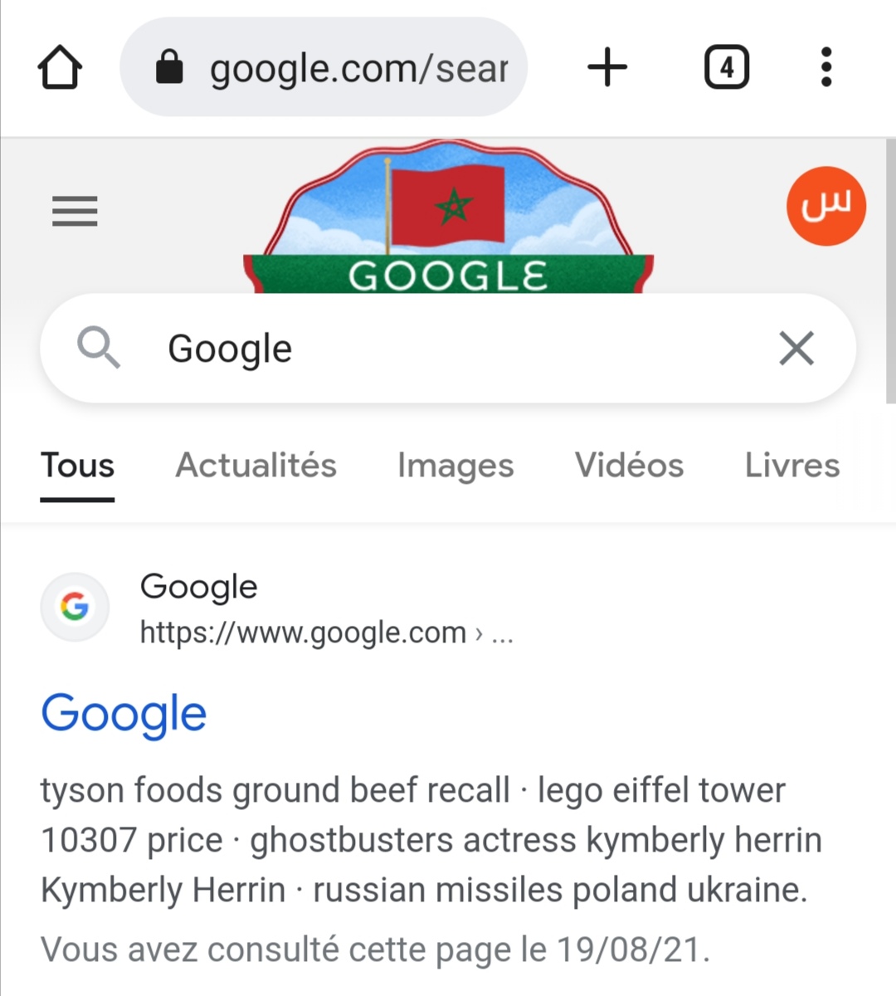Image resolution: width=896 pixels, height=996 pixels.
Task: Tap the google.com/sear address bar URL
Action: [x=358, y=68]
